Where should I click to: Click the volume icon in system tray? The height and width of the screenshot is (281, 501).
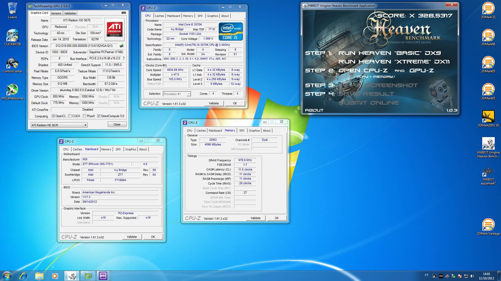point(472,276)
